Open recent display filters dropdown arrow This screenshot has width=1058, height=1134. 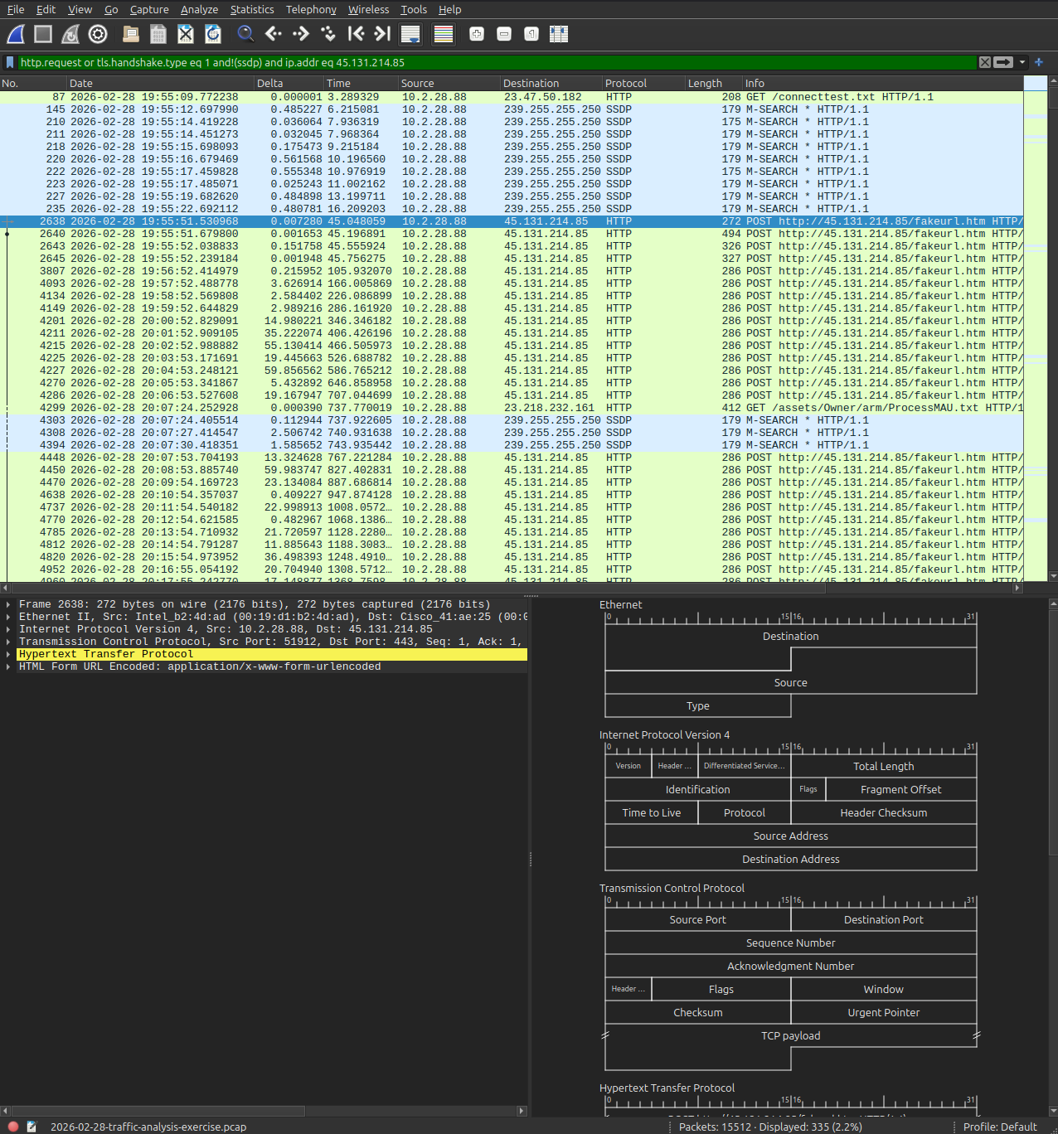1022,62
